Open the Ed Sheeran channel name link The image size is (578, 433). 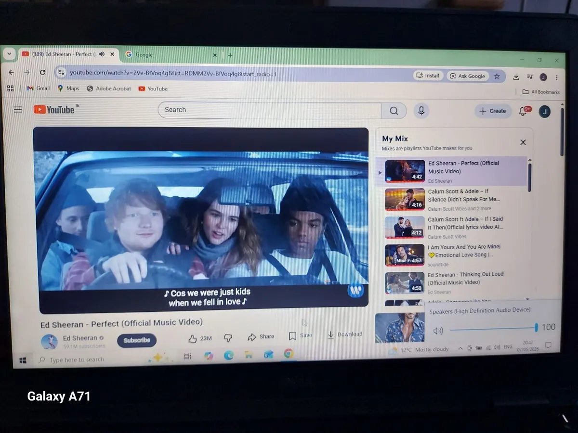pyautogui.click(x=80, y=338)
